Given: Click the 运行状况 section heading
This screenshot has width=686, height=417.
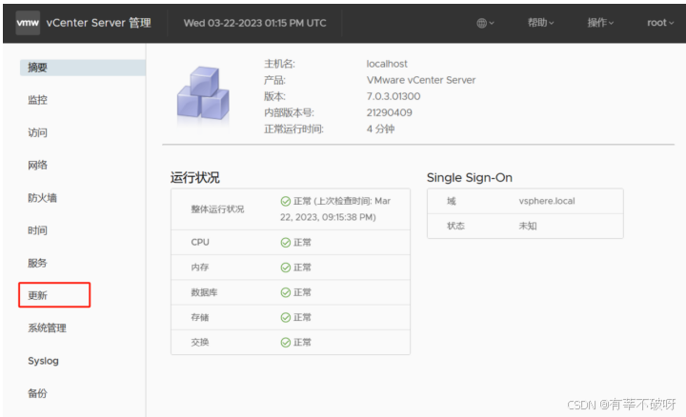Looking at the screenshot, I should (x=195, y=177).
